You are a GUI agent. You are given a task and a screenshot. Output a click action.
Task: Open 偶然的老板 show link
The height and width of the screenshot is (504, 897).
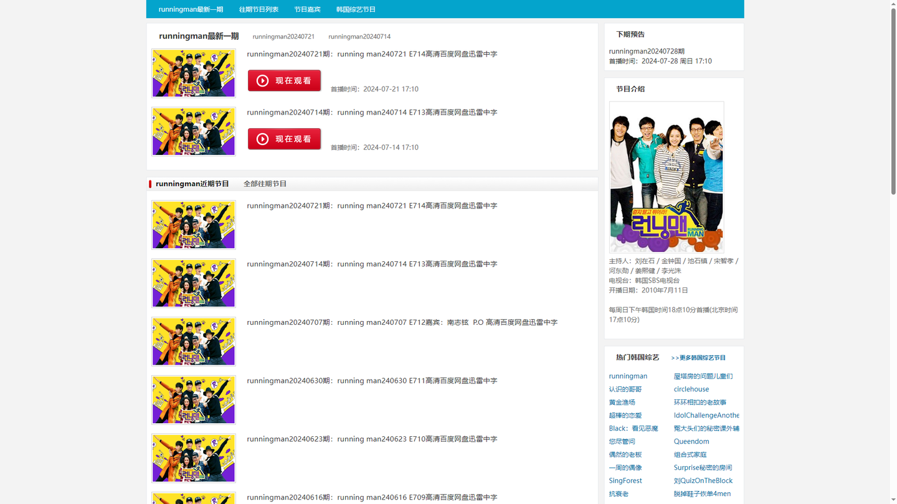[x=625, y=455]
